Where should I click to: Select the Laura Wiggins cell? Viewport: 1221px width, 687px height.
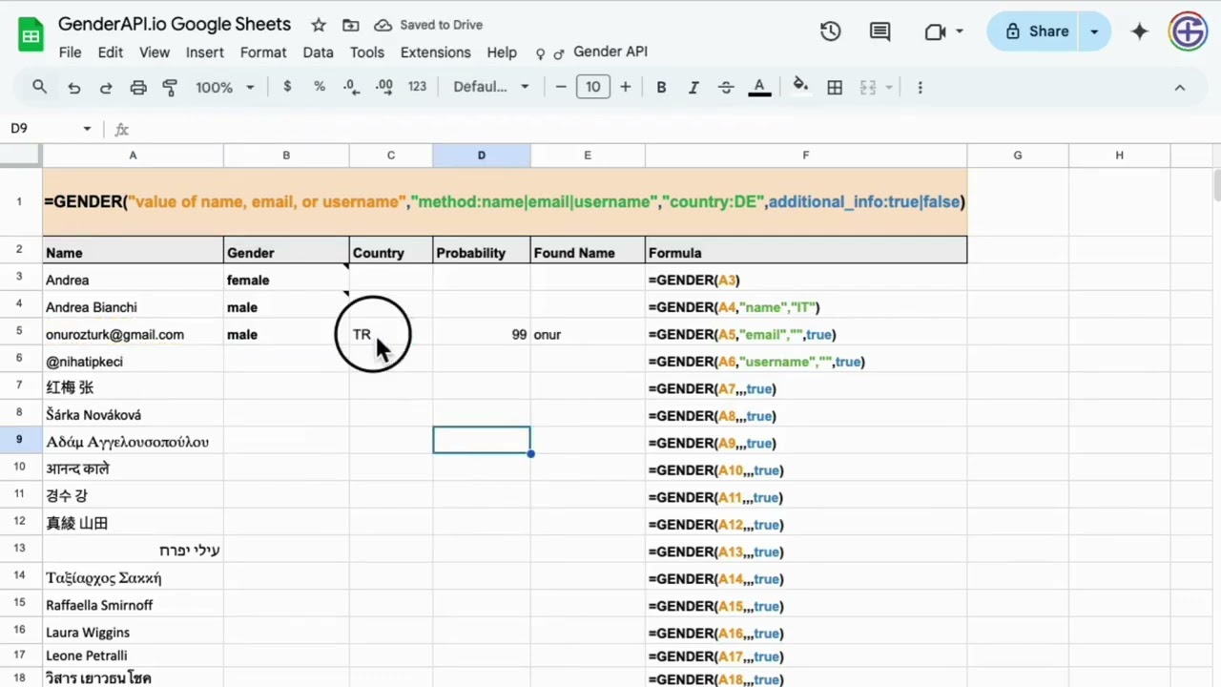133,633
